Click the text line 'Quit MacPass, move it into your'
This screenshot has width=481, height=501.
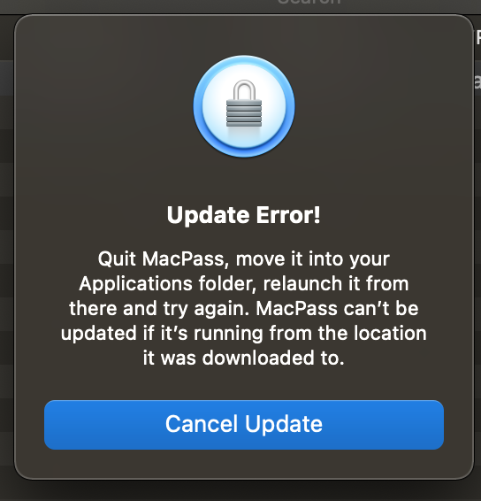click(x=243, y=258)
